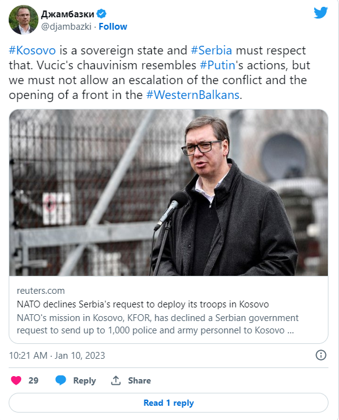Click the Джамбазки display name
This screenshot has height=420, width=339.
point(68,14)
